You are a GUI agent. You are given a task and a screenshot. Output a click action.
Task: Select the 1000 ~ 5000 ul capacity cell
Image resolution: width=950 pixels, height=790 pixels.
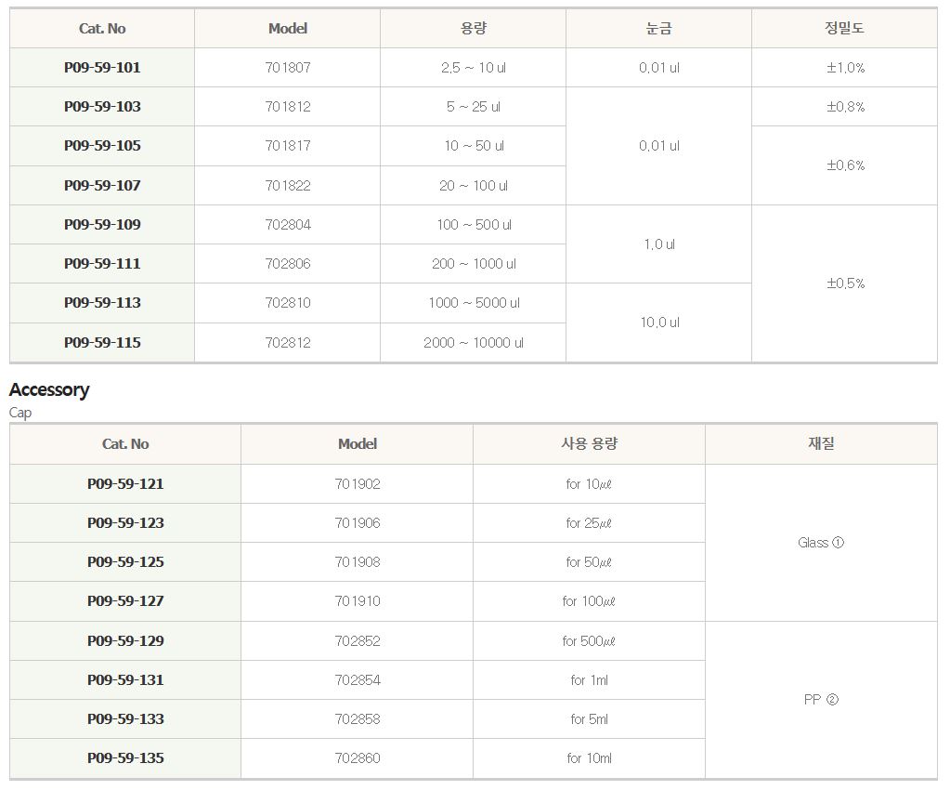474,303
